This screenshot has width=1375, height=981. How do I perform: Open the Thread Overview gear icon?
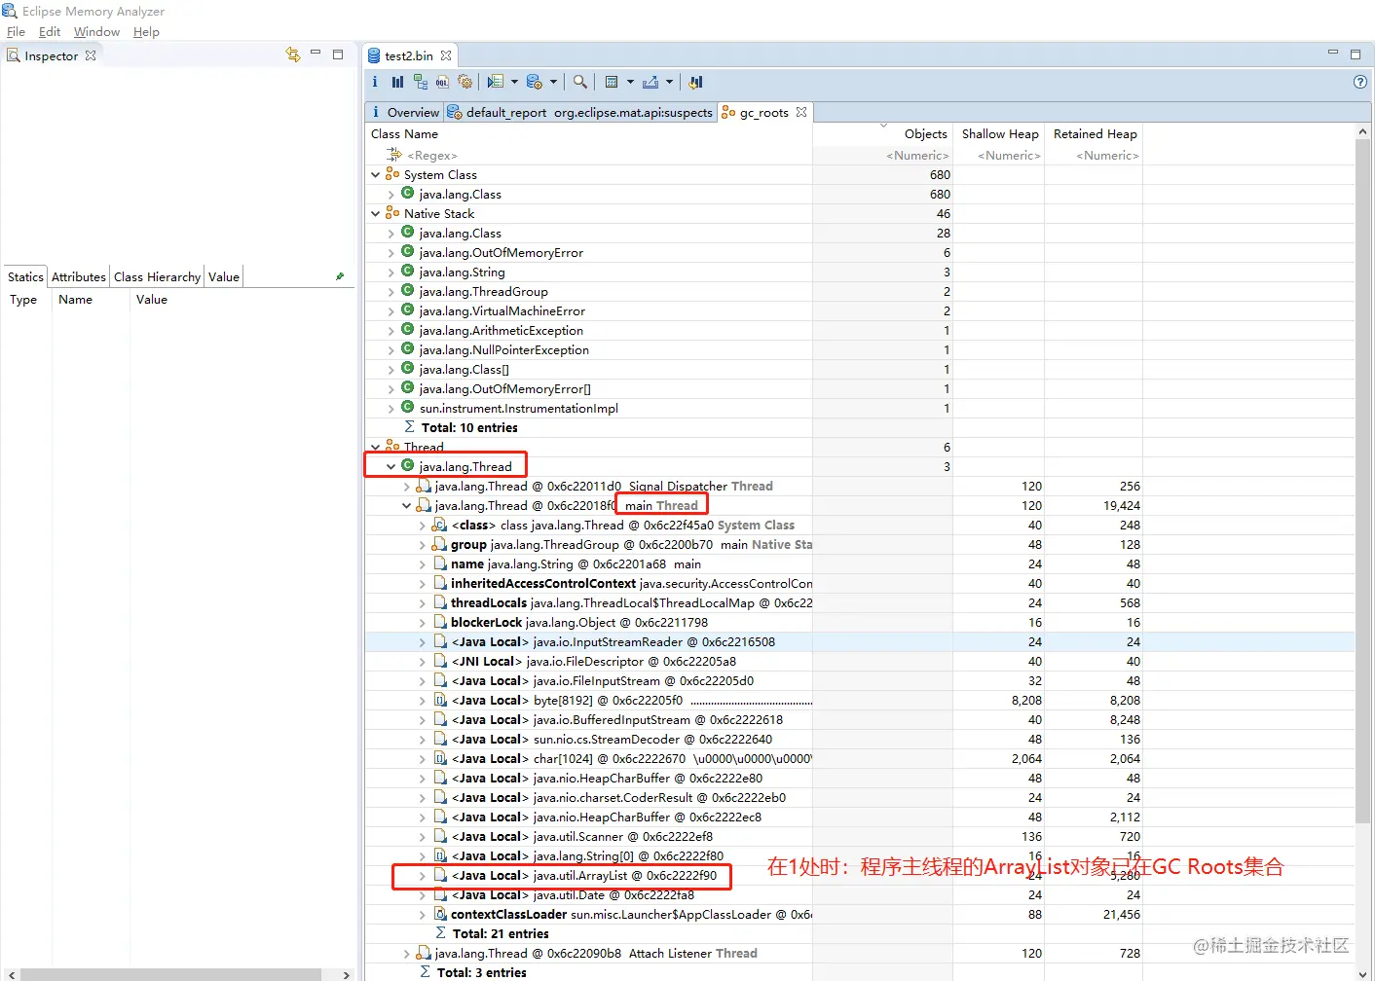click(465, 82)
